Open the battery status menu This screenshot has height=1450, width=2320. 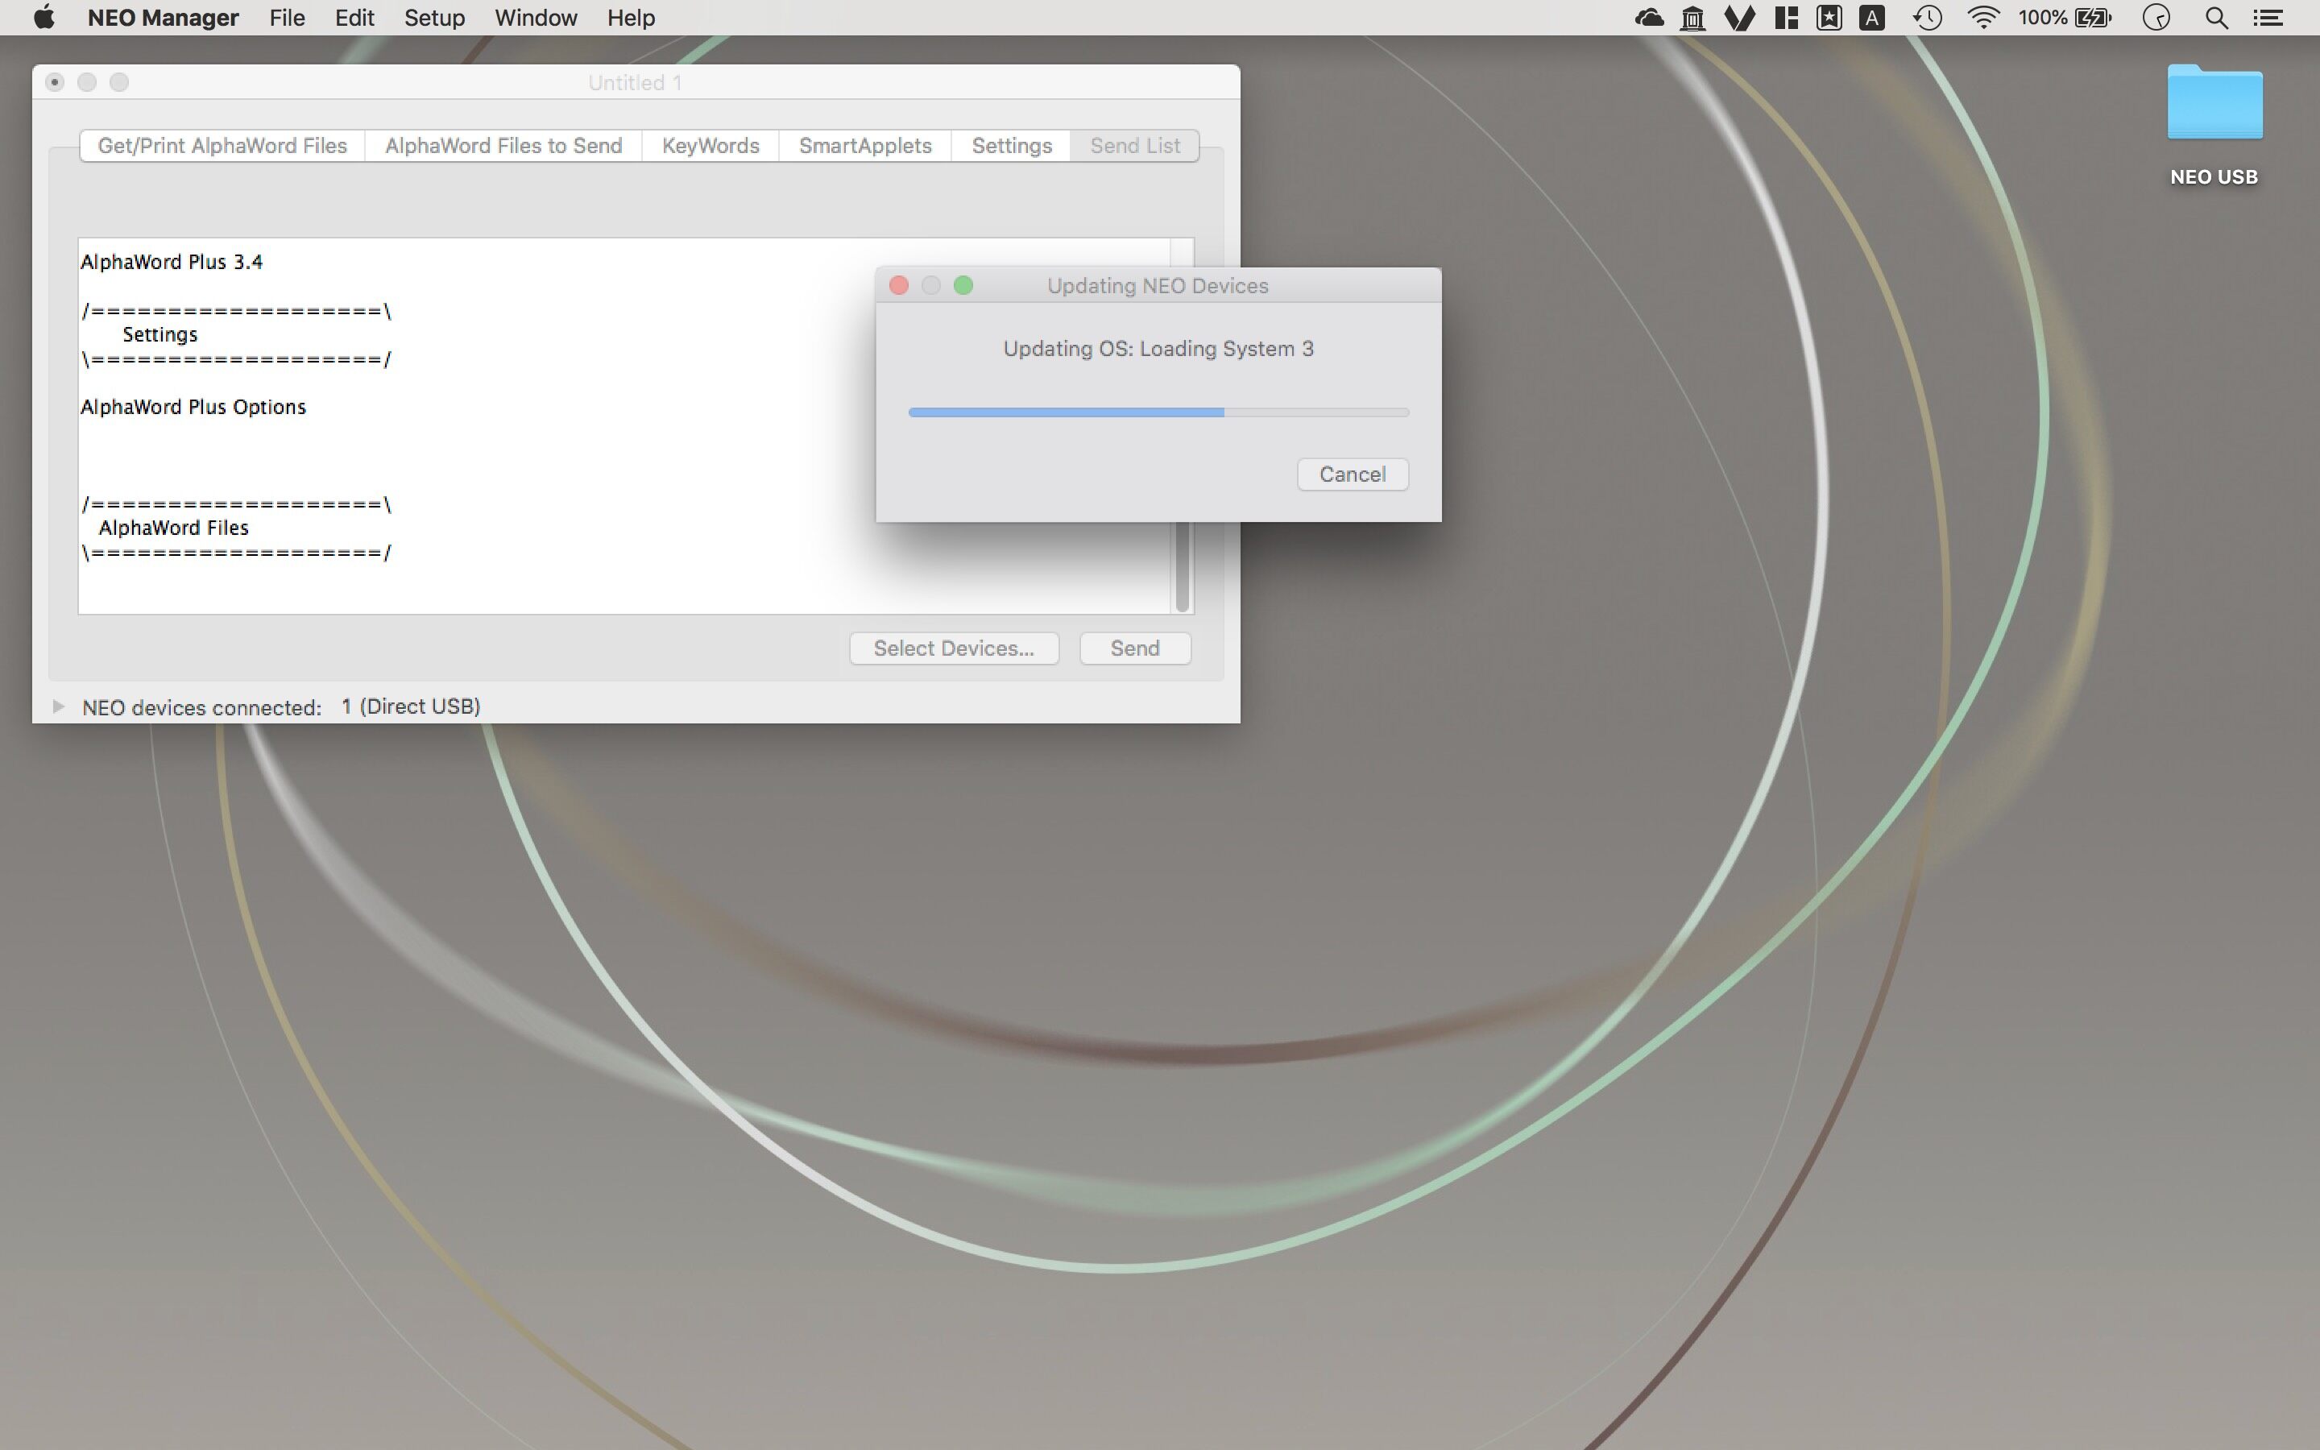pyautogui.click(x=2065, y=17)
